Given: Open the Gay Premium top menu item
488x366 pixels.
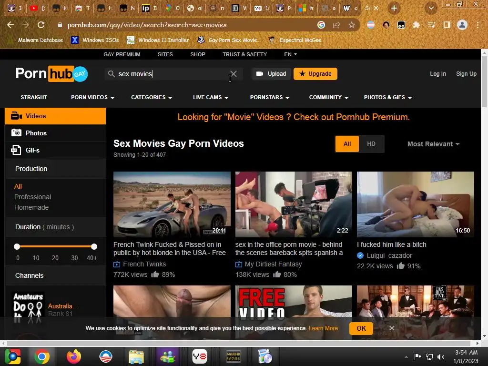Looking at the screenshot, I should [x=122, y=54].
